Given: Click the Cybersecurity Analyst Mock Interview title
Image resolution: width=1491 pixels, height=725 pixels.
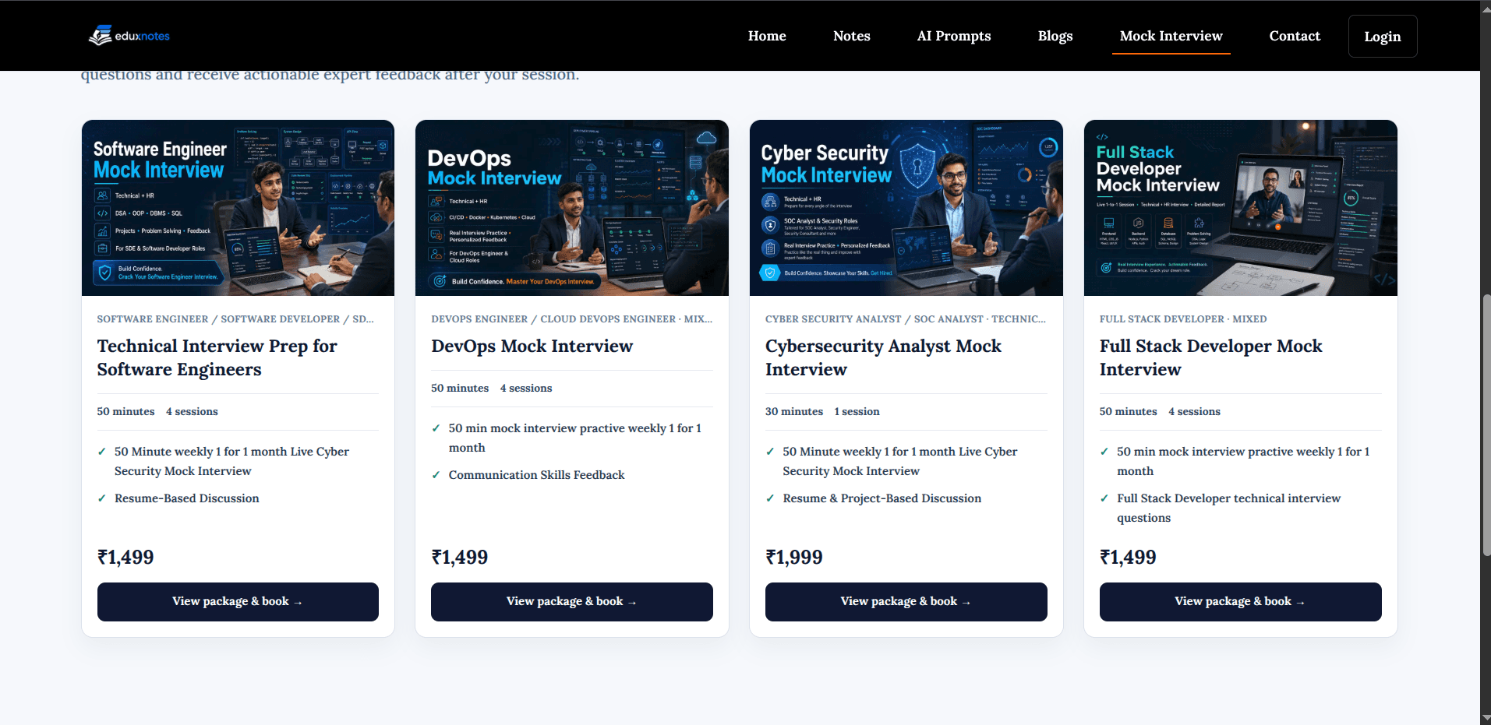Looking at the screenshot, I should 883,357.
